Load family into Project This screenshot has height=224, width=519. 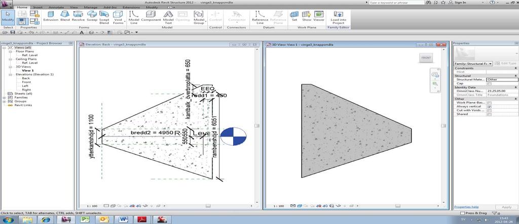(x=338, y=17)
